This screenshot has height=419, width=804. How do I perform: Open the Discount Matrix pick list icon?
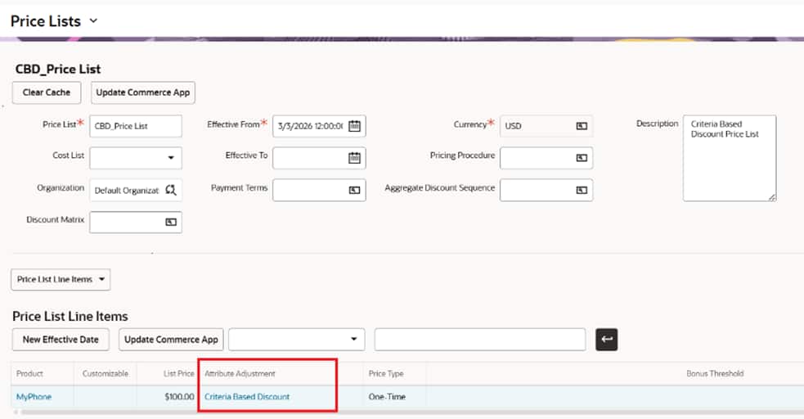click(x=171, y=222)
